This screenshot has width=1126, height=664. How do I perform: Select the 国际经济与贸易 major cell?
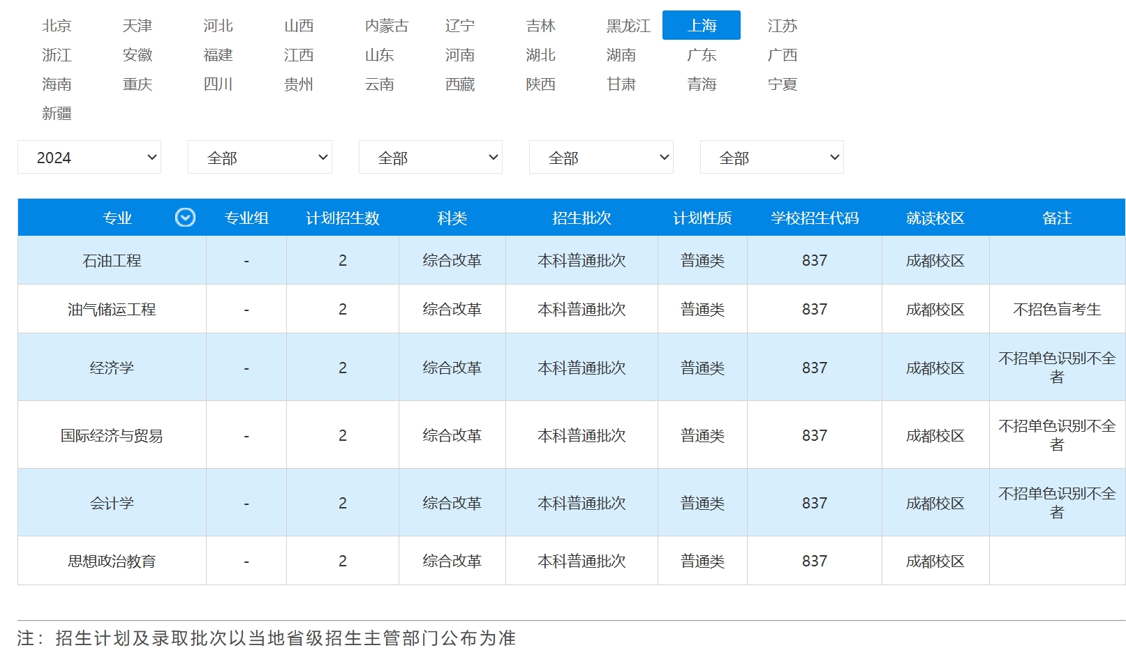pos(112,435)
